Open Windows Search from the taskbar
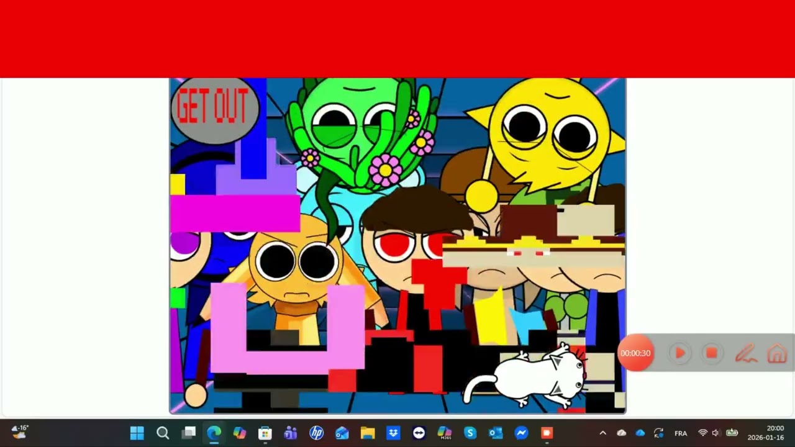Viewport: 795px width, 447px height. click(163, 433)
